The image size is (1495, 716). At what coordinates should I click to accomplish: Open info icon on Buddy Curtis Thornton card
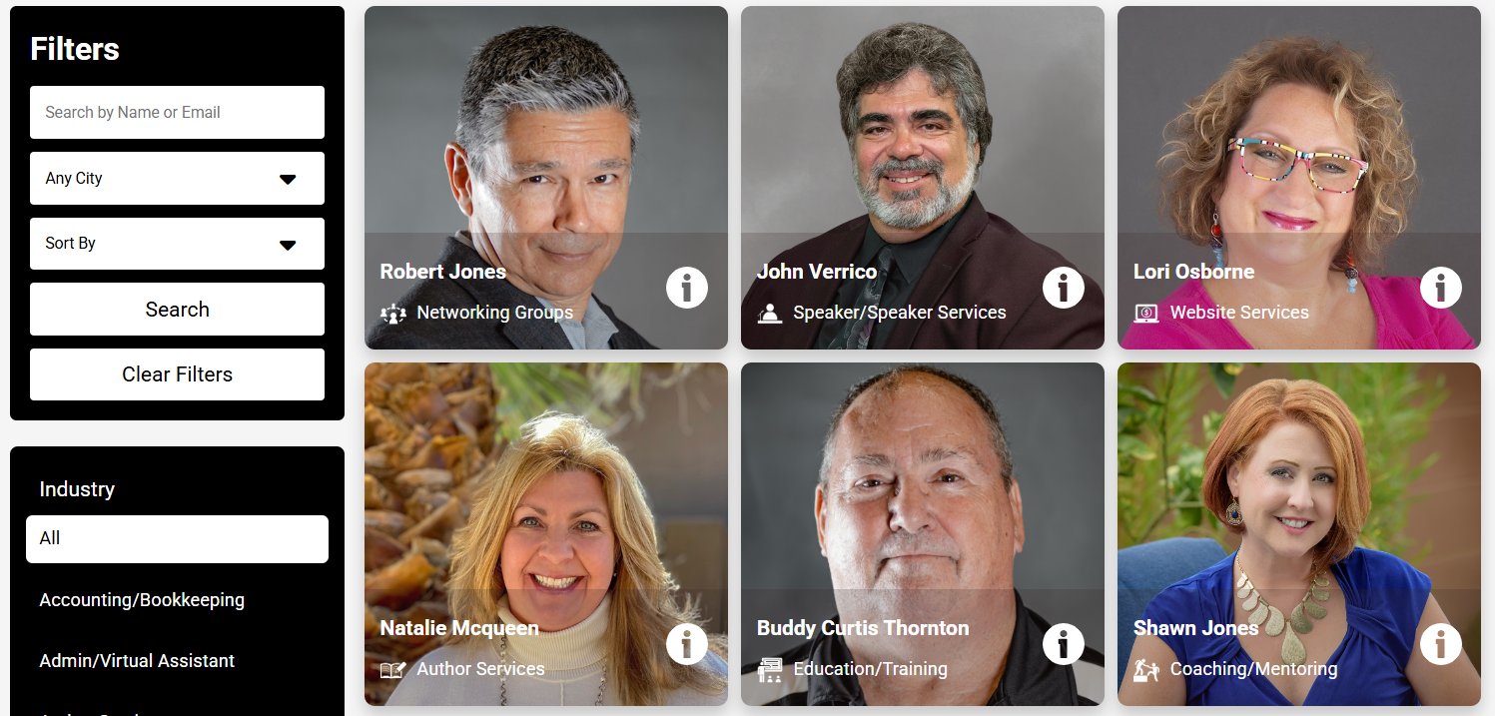click(x=1064, y=644)
